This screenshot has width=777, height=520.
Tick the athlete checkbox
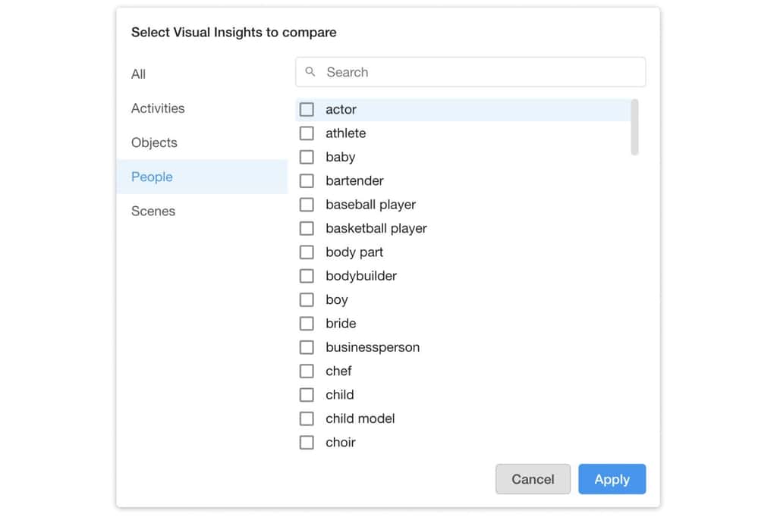pyautogui.click(x=307, y=133)
